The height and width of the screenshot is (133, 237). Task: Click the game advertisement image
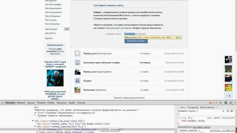tap(55, 78)
